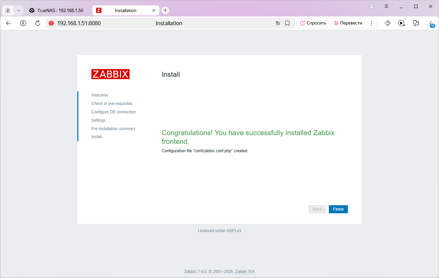The height and width of the screenshot is (278, 439).
Task: Go back with the browser back arrow
Action: [8, 23]
